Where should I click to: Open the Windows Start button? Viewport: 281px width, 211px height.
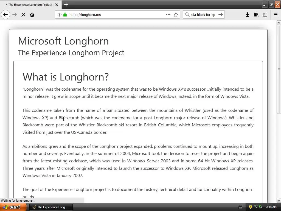pos(13,207)
